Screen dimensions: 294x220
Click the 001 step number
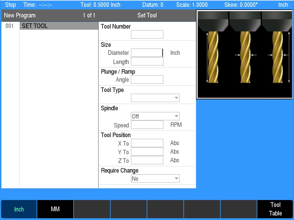click(x=9, y=26)
